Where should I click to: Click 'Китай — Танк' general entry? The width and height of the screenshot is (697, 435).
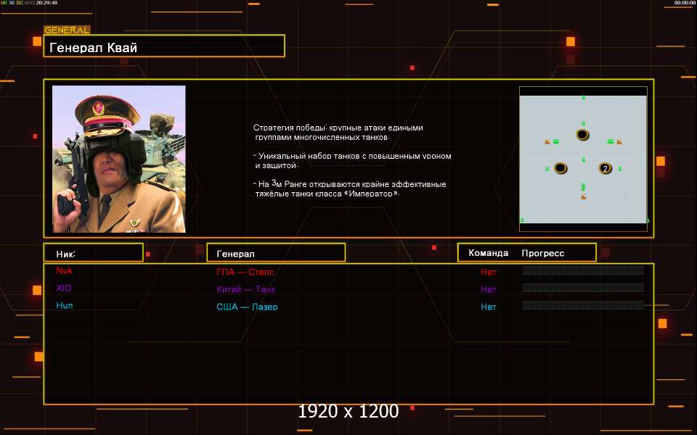point(246,289)
